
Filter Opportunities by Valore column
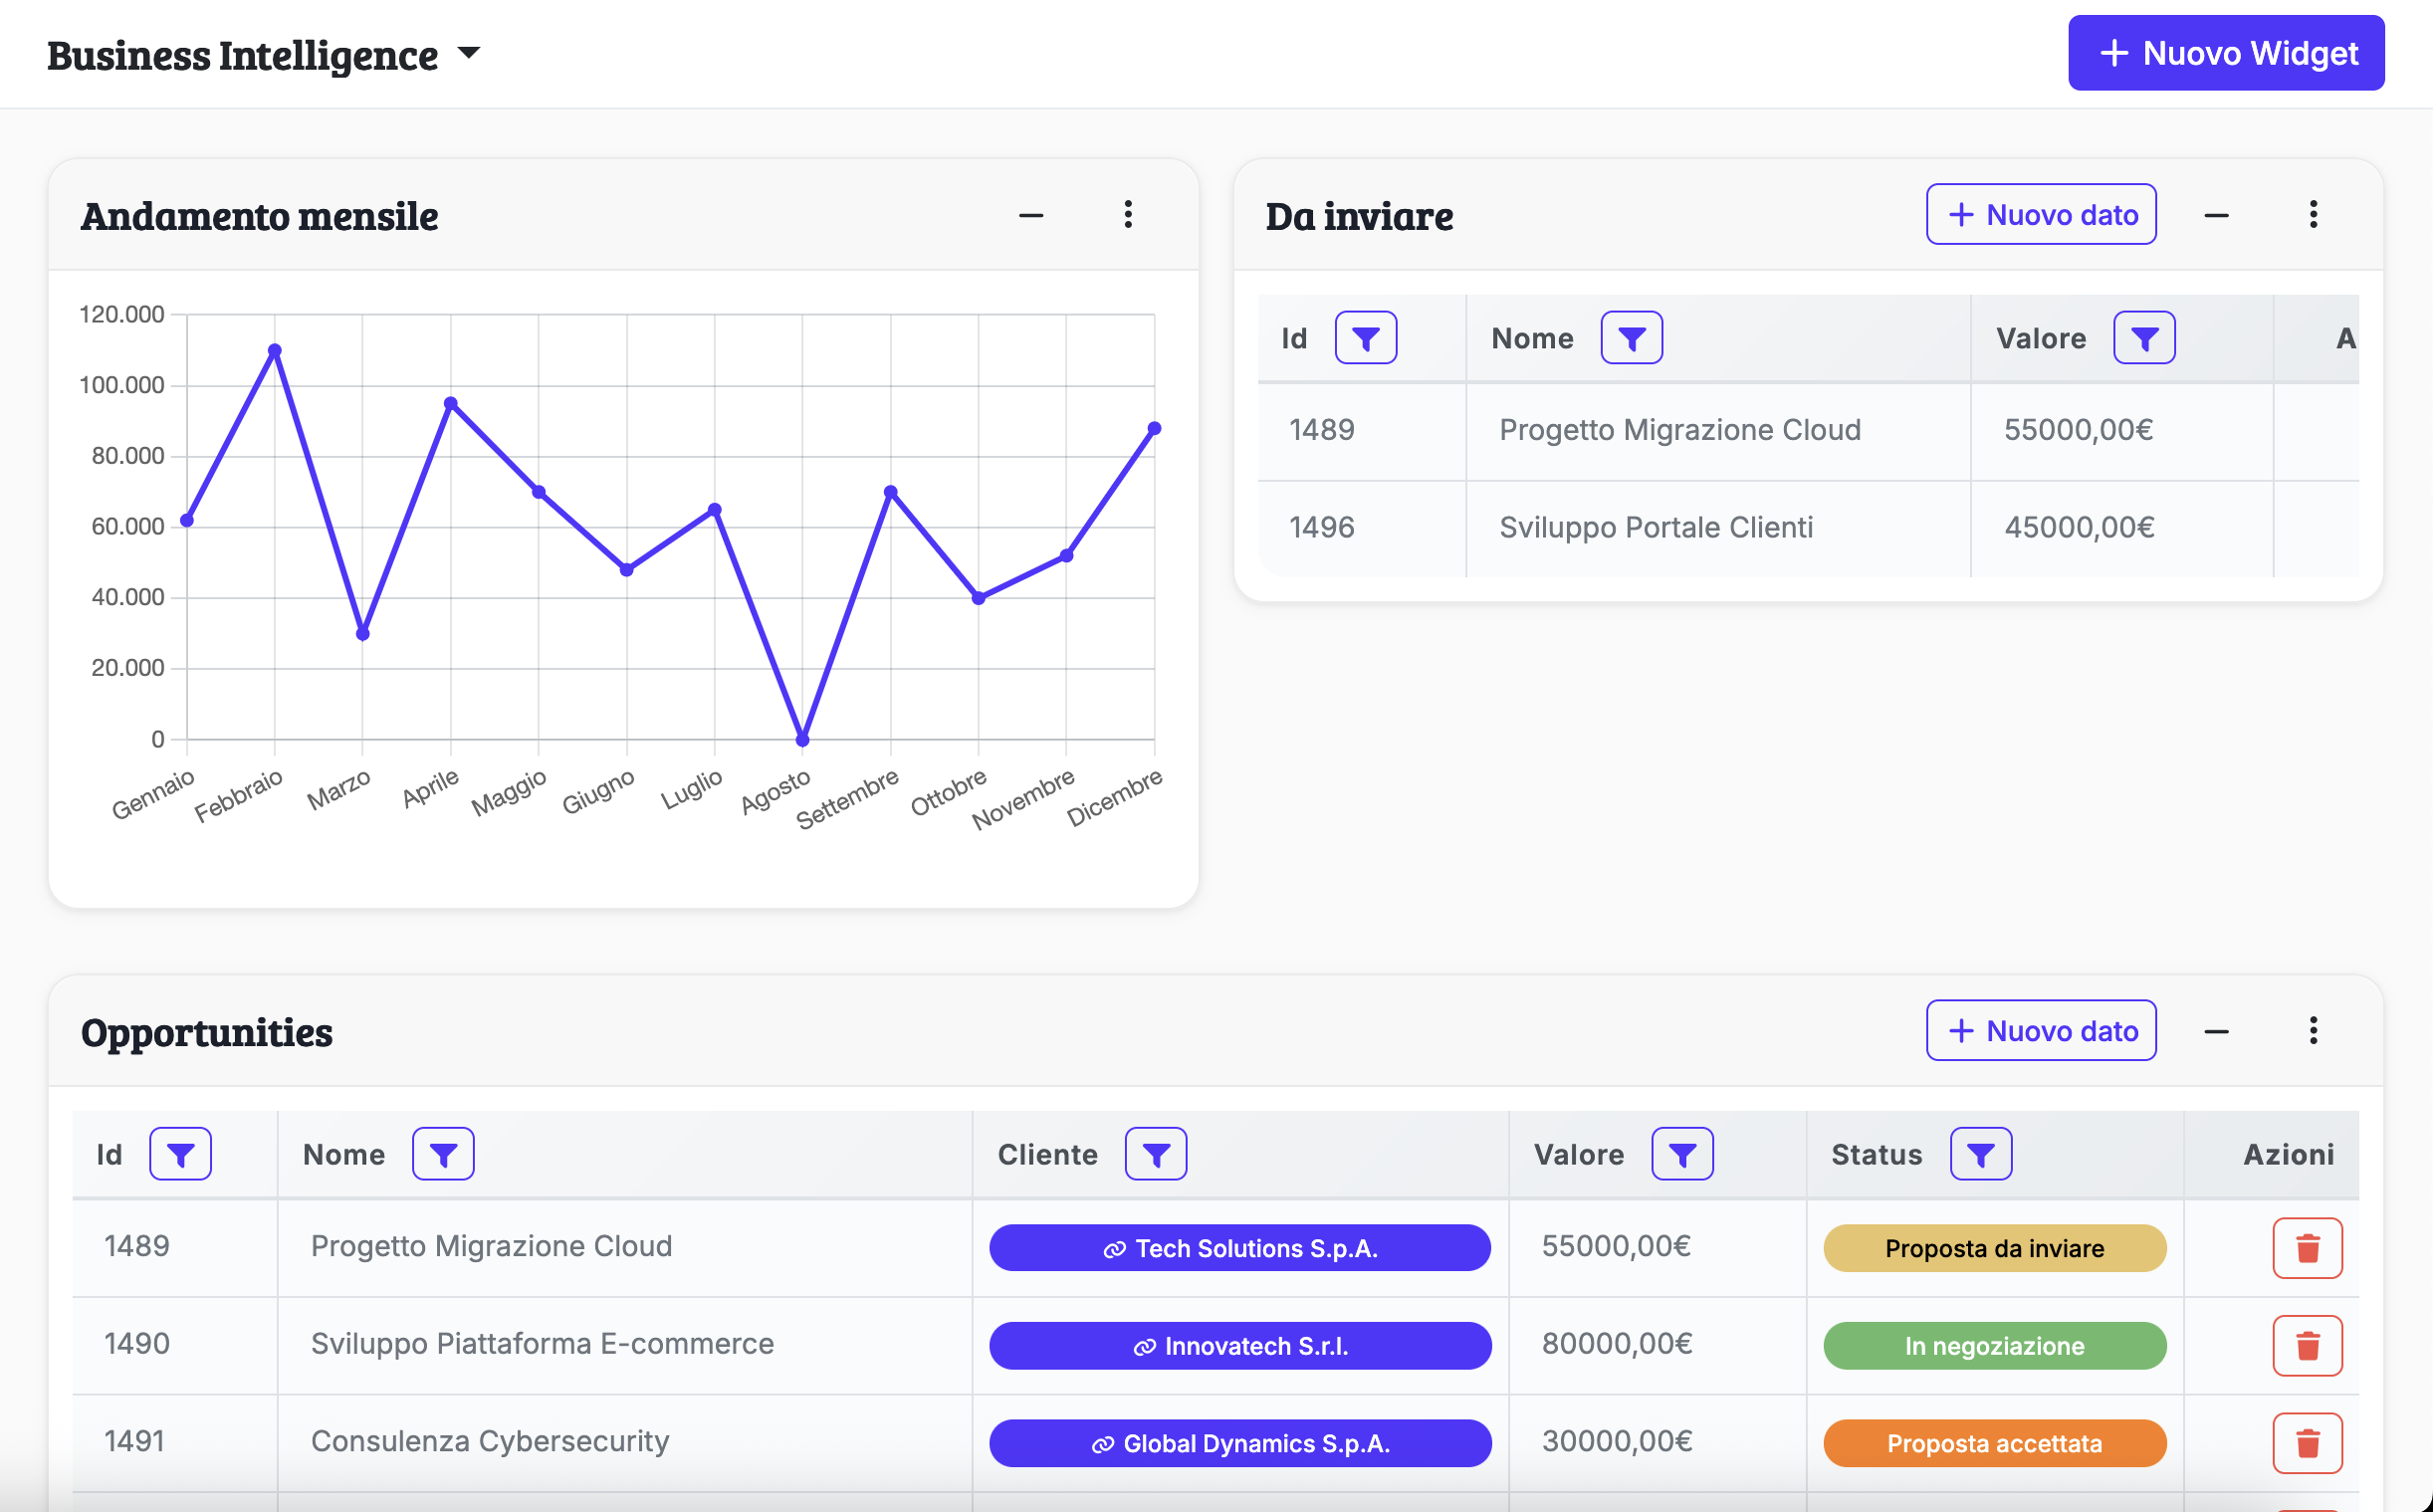coord(1682,1154)
